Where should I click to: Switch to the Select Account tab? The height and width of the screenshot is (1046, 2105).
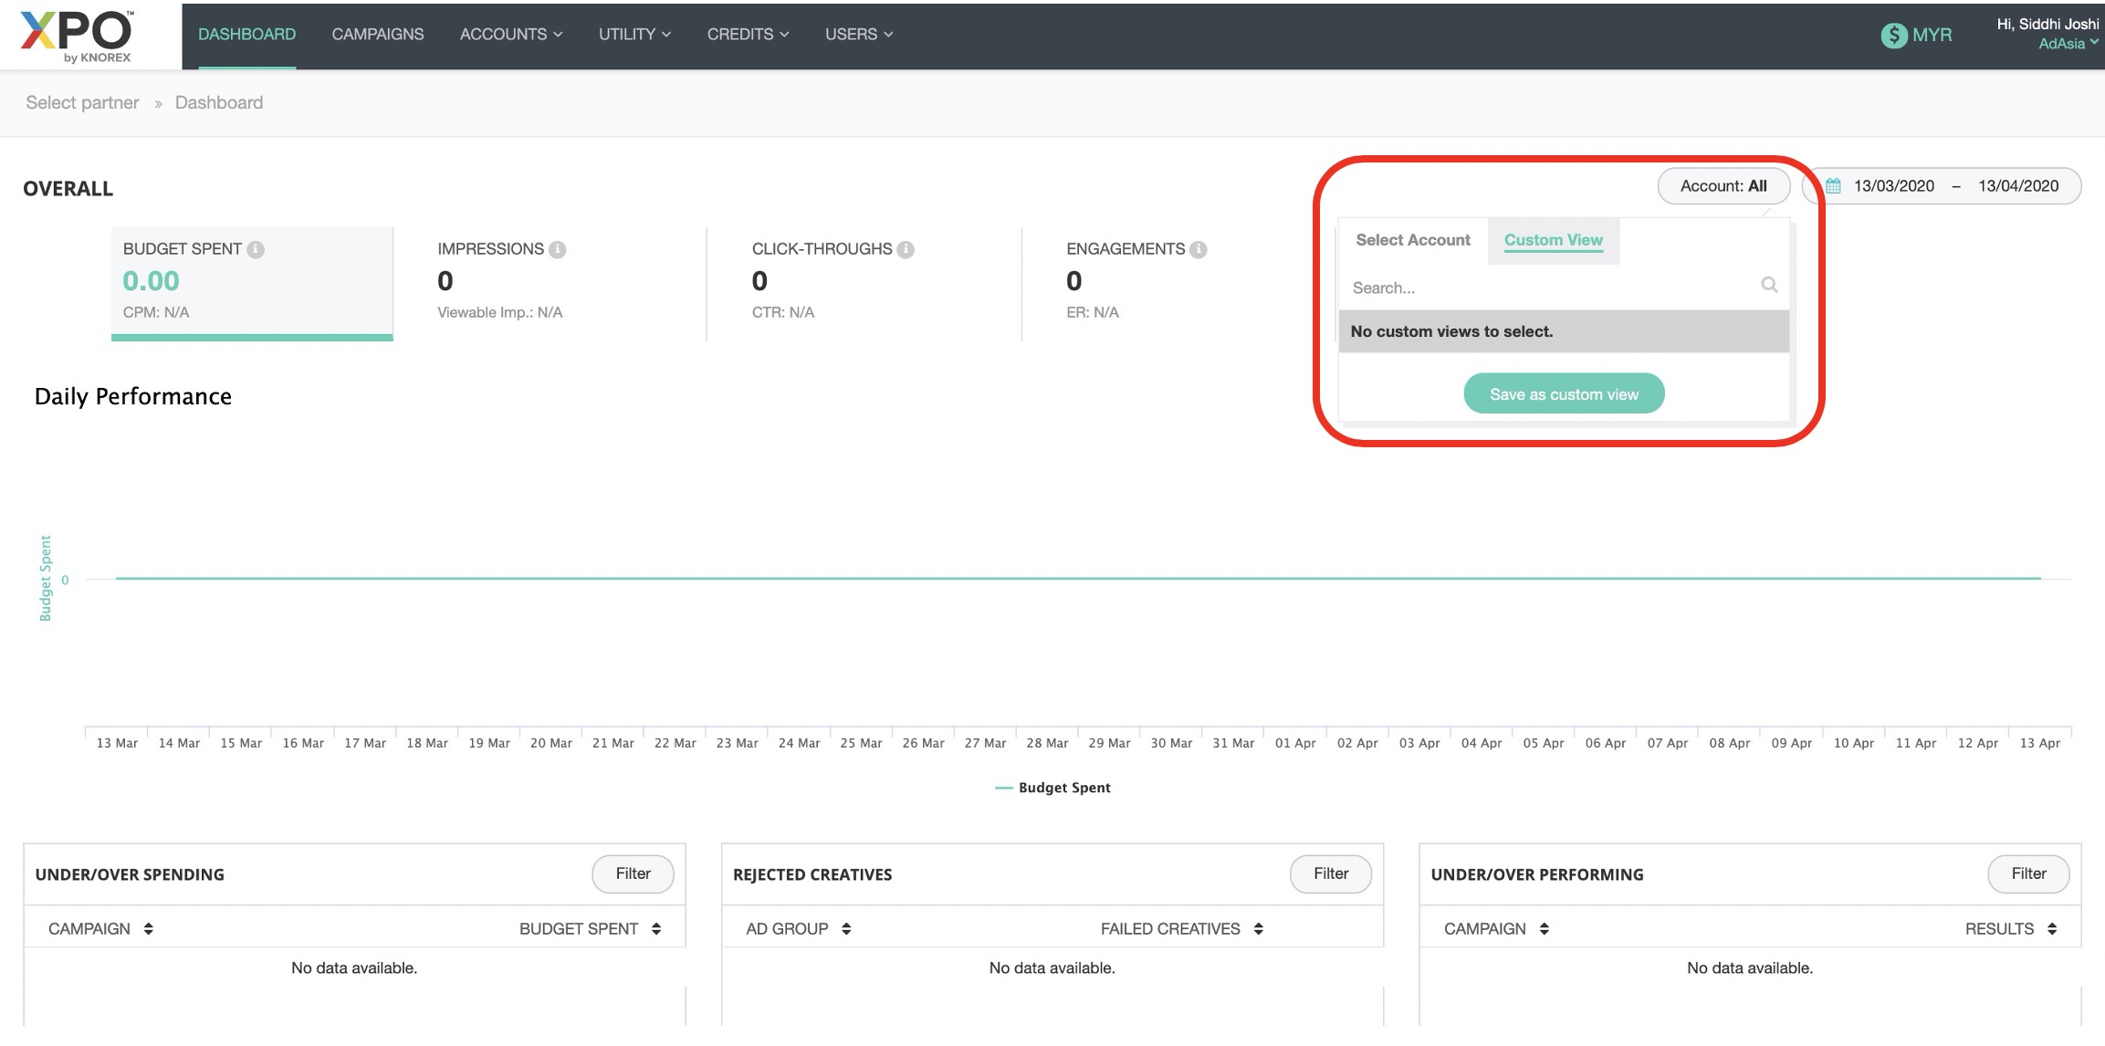1412,240
